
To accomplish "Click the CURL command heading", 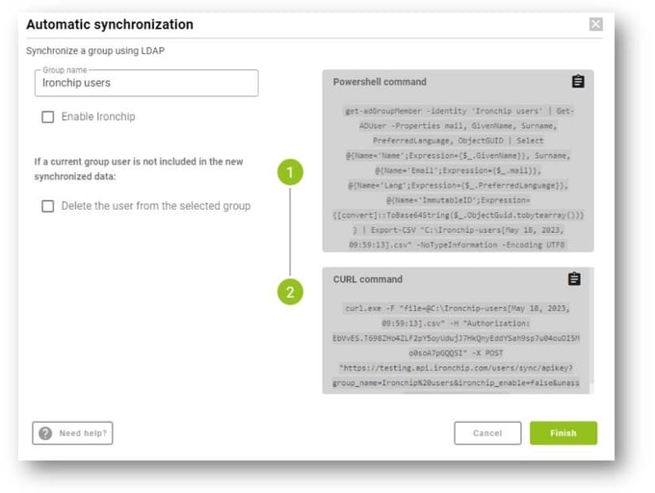I will [368, 279].
